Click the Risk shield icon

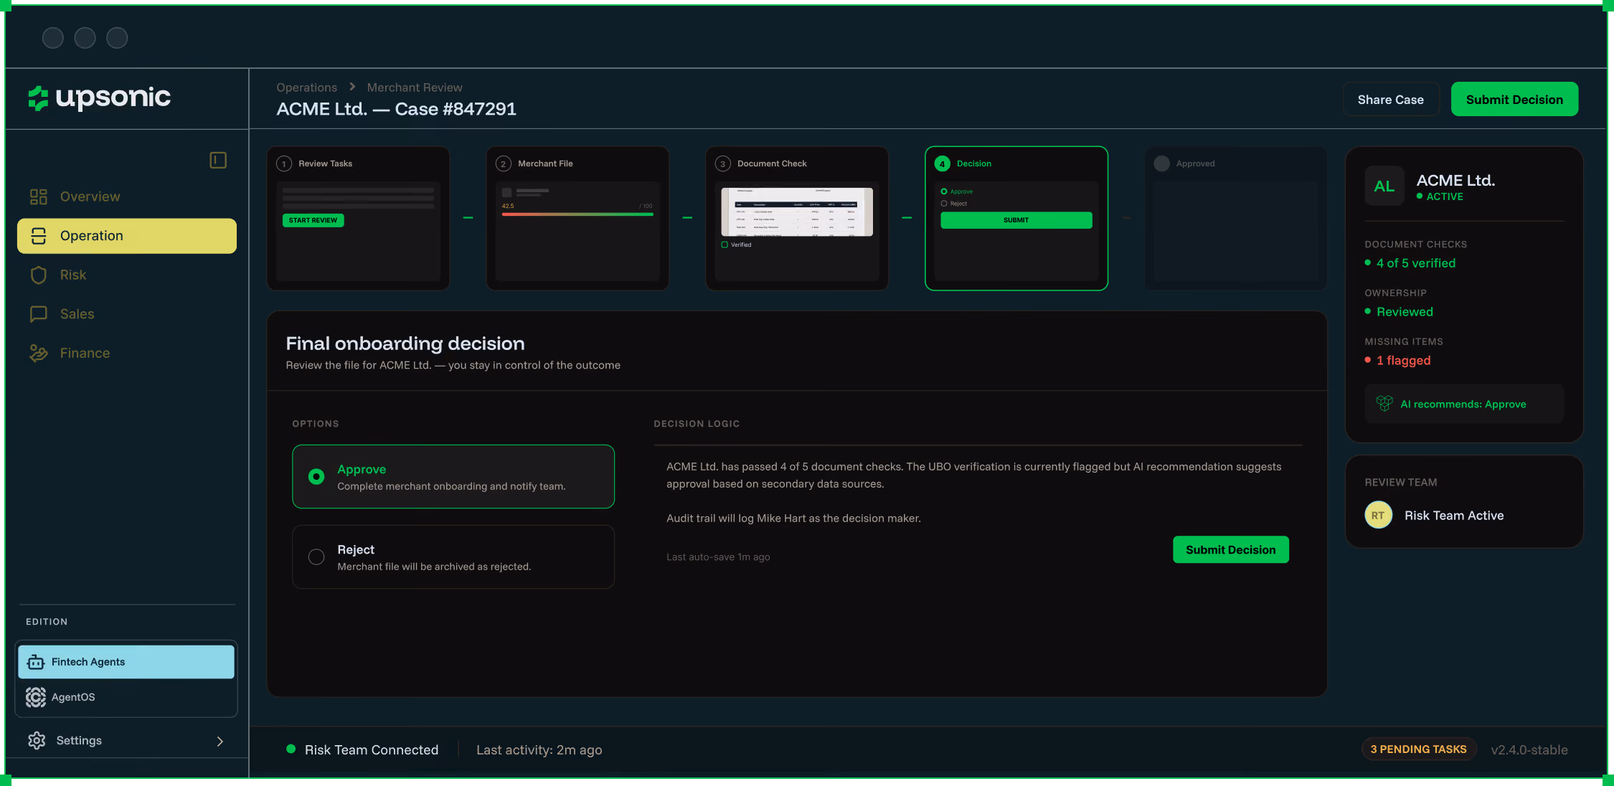39,275
